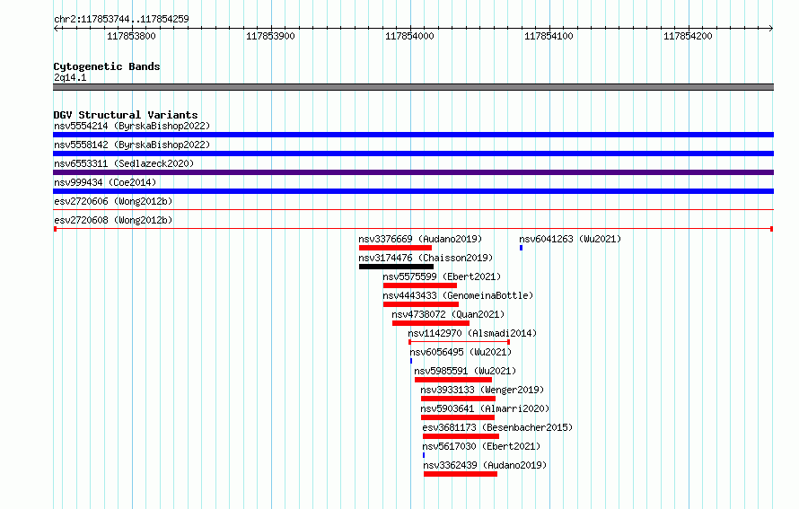Viewport: 799px width, 509px height.
Task: Open variant esv2720608 (Wong2012b) label
Action: click(x=113, y=220)
